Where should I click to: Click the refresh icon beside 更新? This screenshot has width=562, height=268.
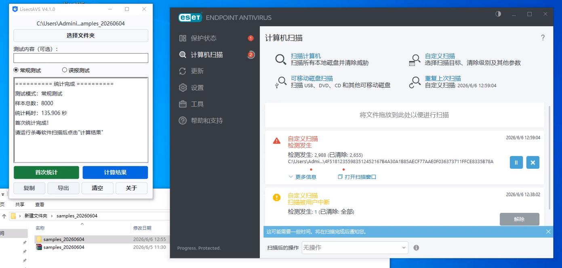(x=183, y=71)
